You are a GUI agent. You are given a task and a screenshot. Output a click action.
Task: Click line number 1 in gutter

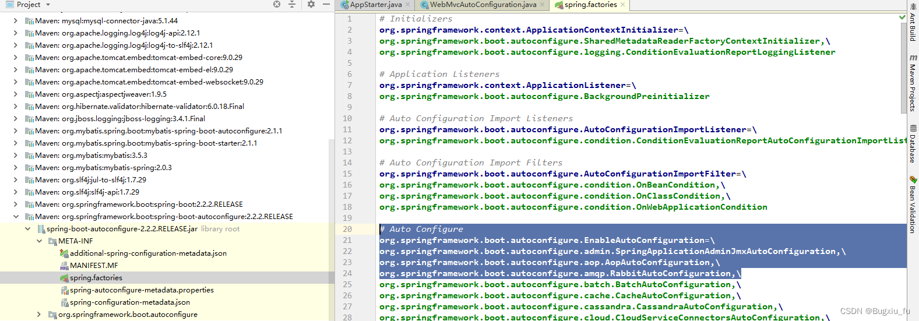pos(350,19)
